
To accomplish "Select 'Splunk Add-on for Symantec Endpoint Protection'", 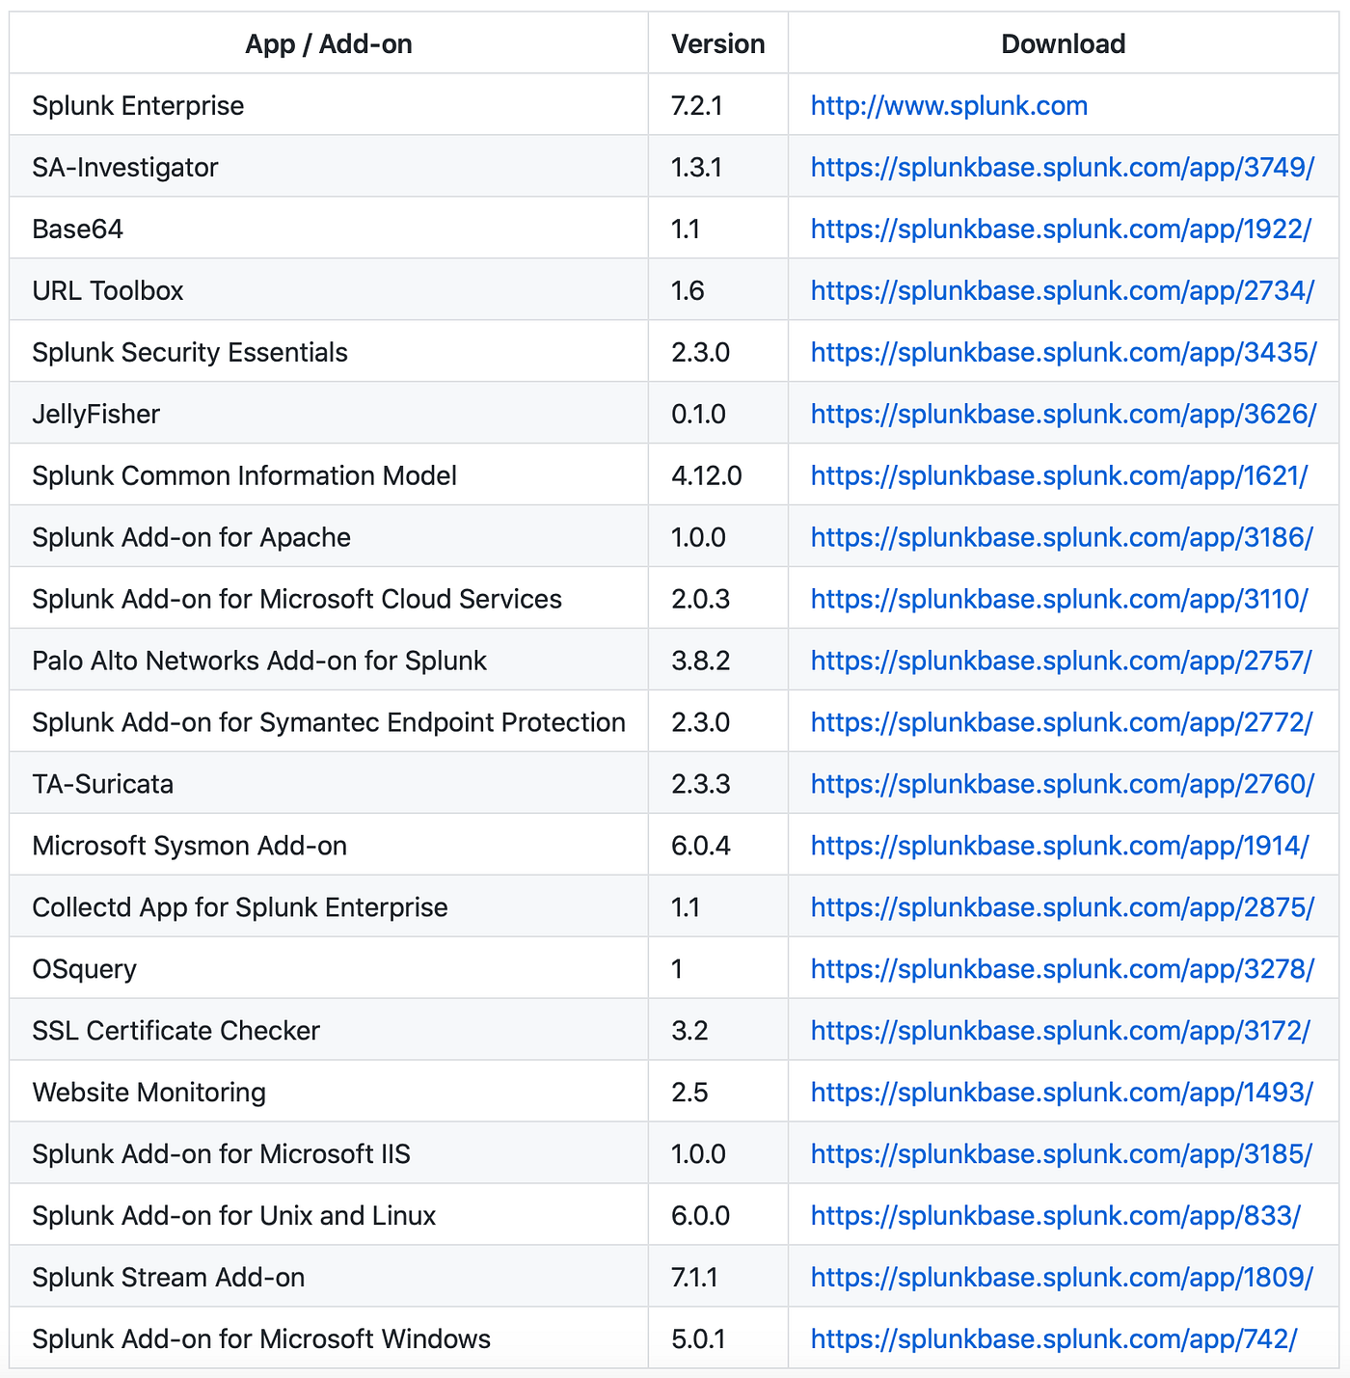I will point(329,722).
